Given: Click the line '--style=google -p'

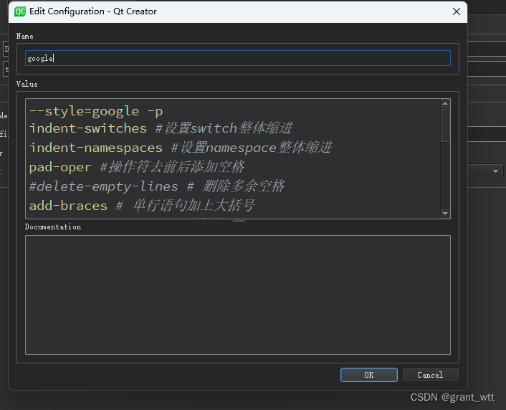Looking at the screenshot, I should click(x=96, y=111).
